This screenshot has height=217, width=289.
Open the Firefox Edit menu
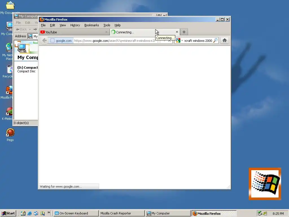pyautogui.click(x=52, y=25)
